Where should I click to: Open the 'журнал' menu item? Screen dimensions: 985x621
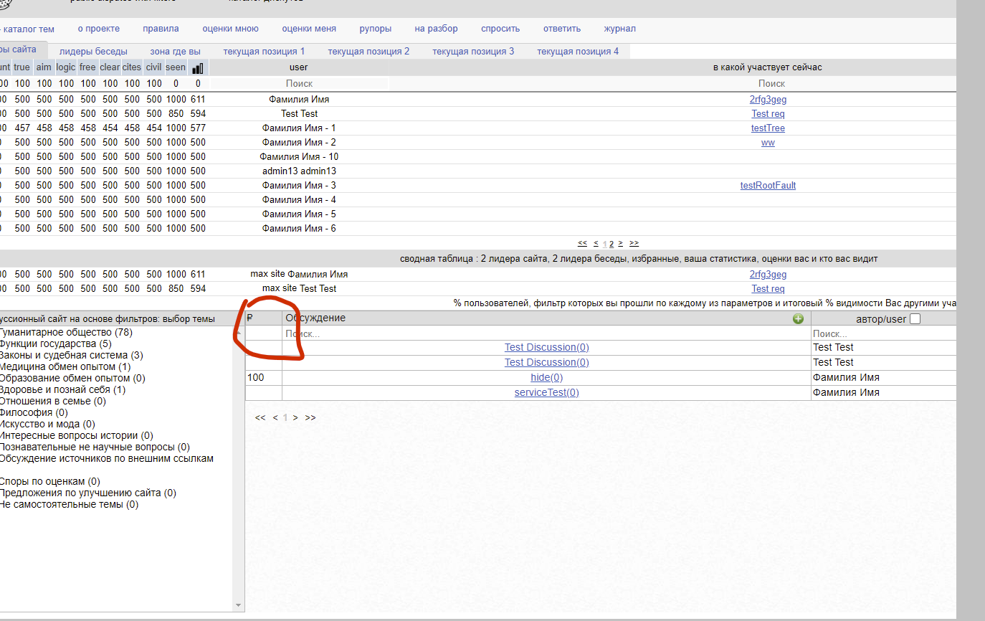click(x=619, y=29)
